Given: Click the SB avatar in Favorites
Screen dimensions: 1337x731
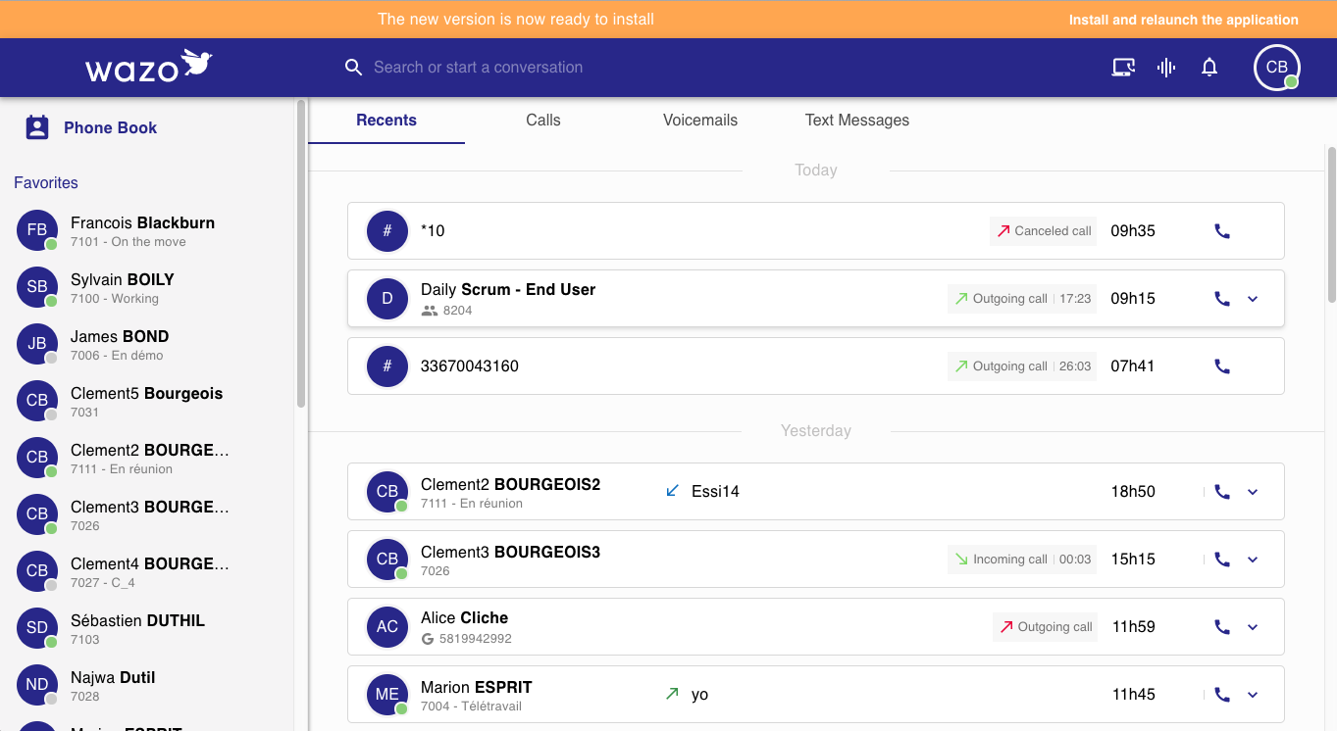Looking at the screenshot, I should (37, 287).
